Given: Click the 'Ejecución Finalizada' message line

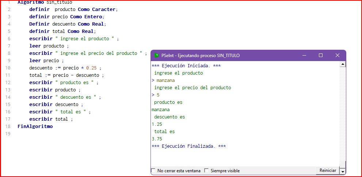Looking at the screenshot, I should click(188, 146).
